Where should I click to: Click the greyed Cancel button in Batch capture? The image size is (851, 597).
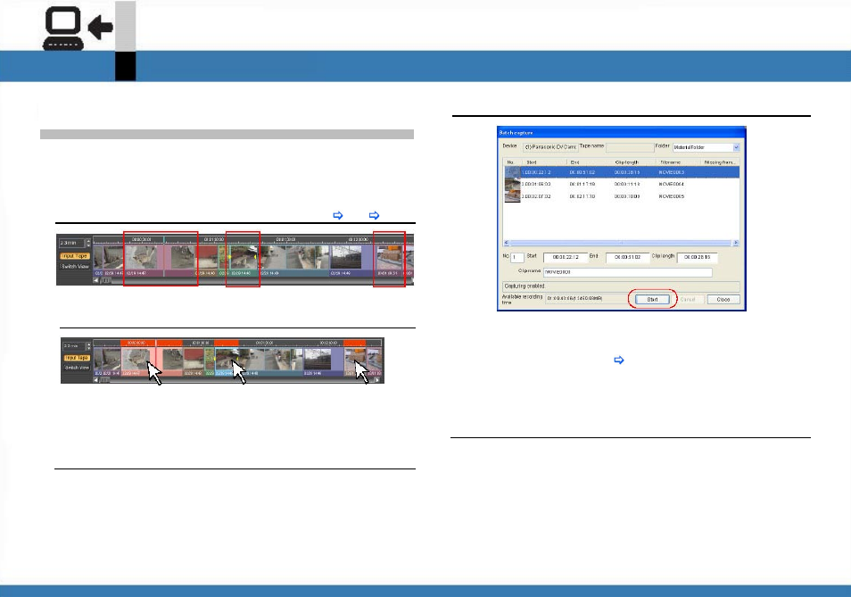click(x=688, y=300)
